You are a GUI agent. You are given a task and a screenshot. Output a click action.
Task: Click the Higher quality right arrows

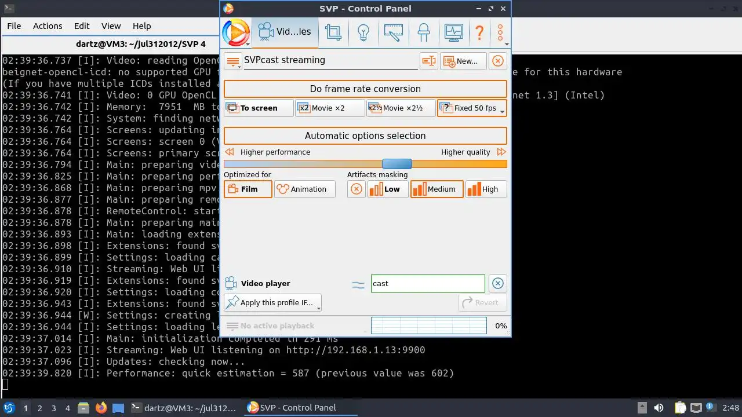click(x=501, y=152)
